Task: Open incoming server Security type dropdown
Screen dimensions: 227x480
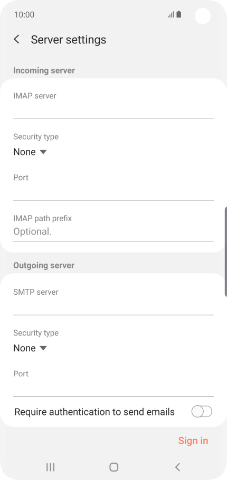Action: coord(30,152)
